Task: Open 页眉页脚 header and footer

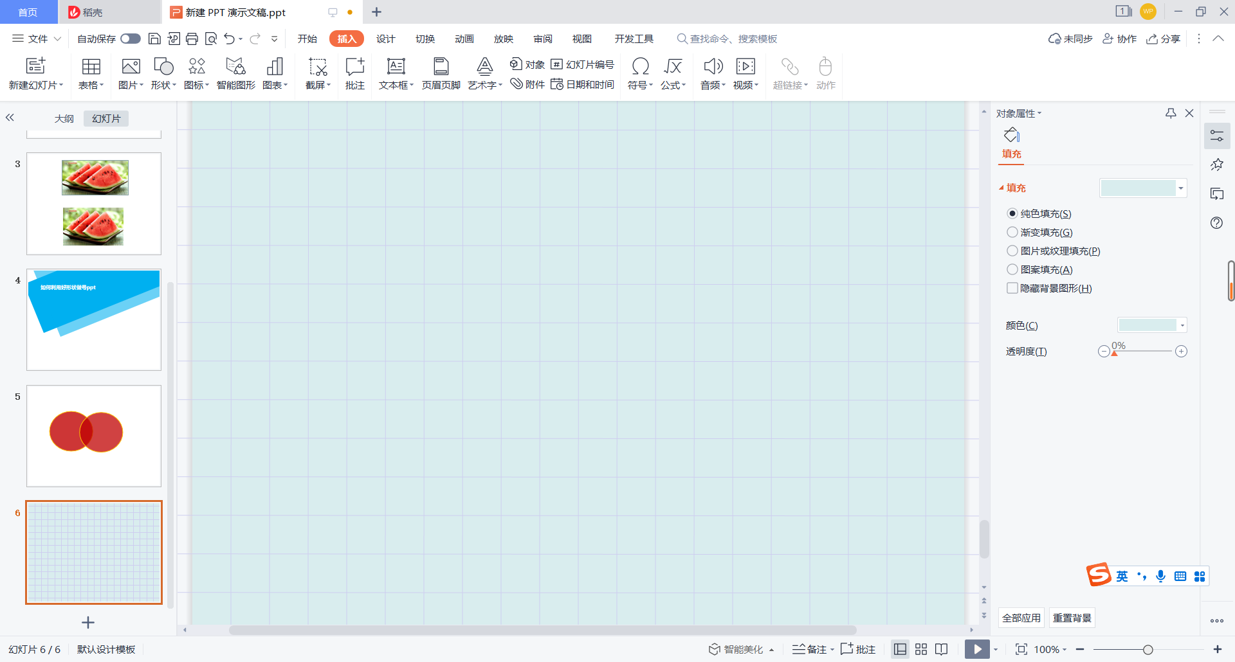Action: [441, 74]
